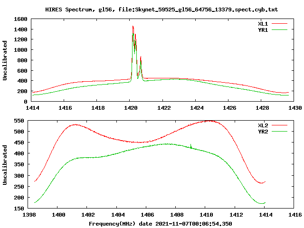
Task: Click the 1600 y-axis label on top plot
Action: (20, 19)
